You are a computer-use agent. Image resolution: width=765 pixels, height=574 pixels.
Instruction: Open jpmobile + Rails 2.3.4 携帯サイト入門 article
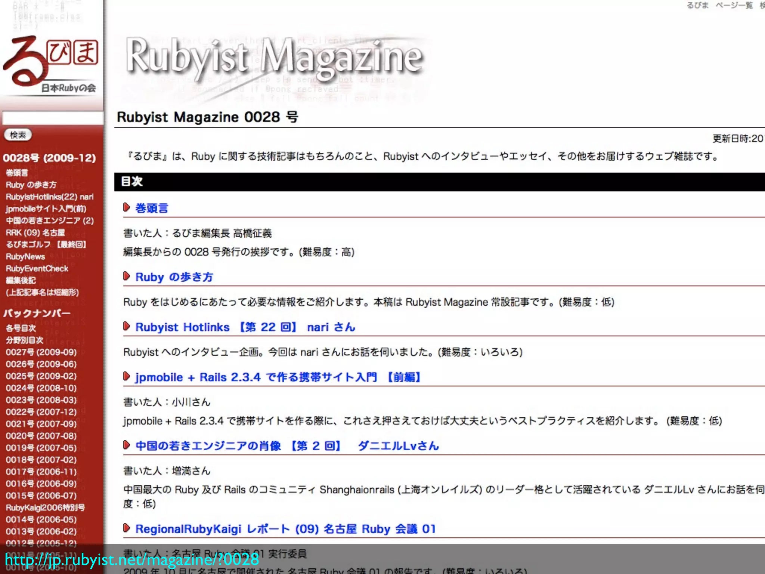pyautogui.click(x=278, y=377)
